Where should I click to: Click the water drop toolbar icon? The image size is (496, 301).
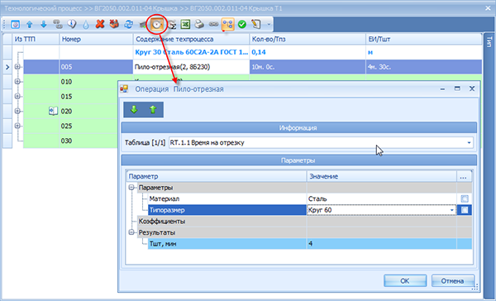[x=86, y=25]
